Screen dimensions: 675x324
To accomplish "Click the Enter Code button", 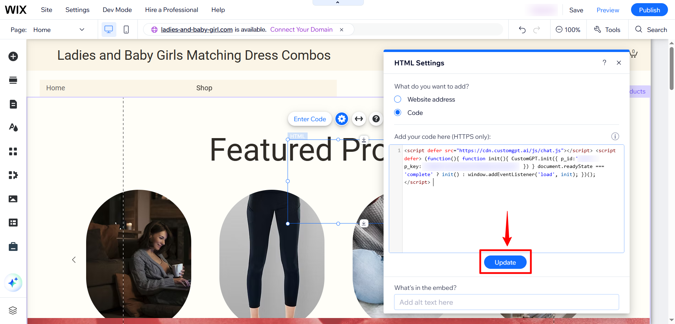I will pos(310,119).
